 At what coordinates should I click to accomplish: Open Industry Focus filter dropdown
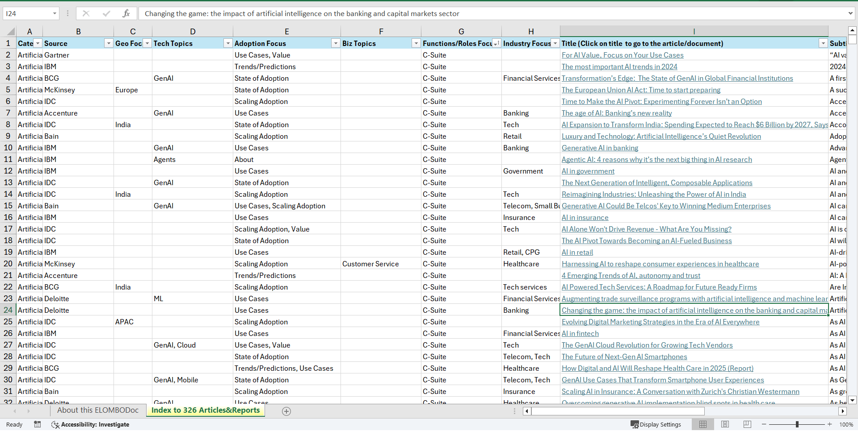(x=555, y=43)
